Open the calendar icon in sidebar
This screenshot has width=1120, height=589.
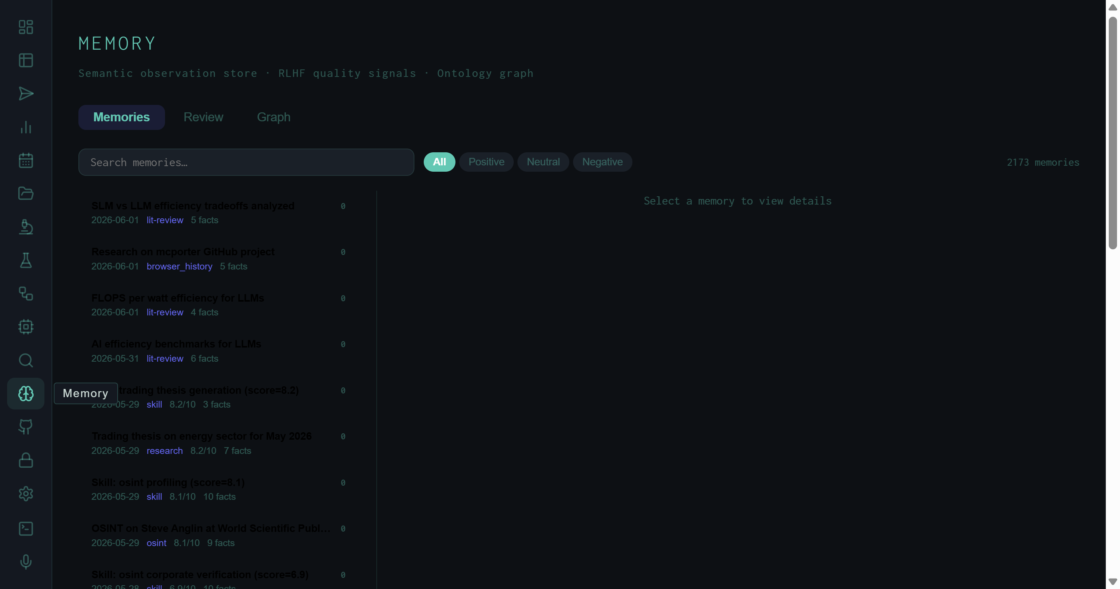[x=26, y=161]
